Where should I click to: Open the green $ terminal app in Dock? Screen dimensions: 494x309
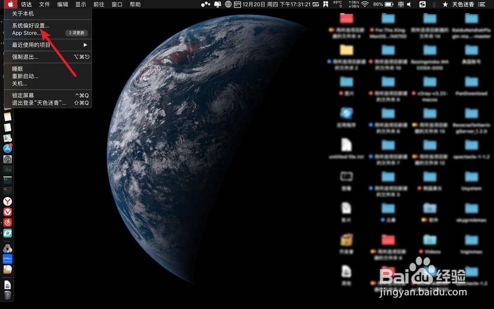(x=7, y=180)
